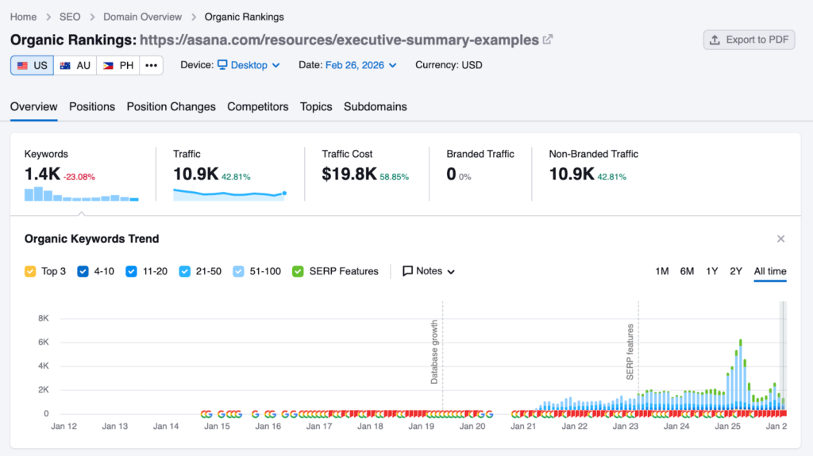Close the Organic Keywords Trend panel
The image size is (813, 456).
click(x=780, y=239)
